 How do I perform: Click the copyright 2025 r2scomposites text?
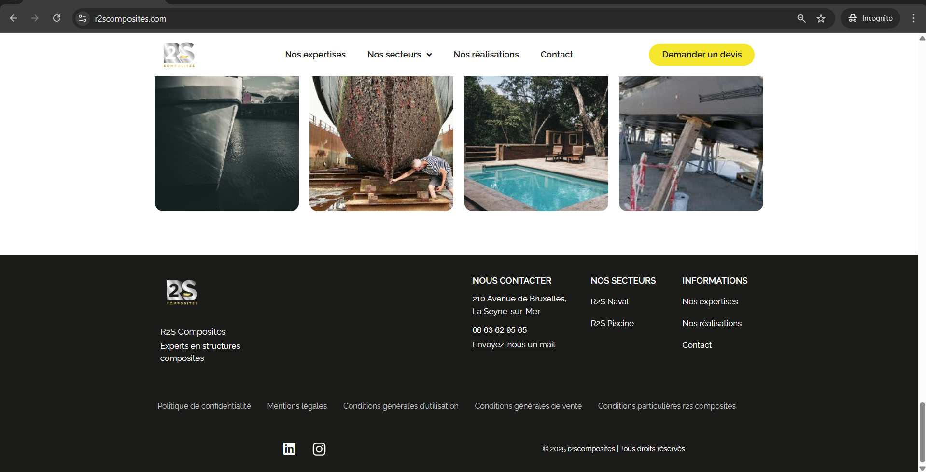[614, 449]
